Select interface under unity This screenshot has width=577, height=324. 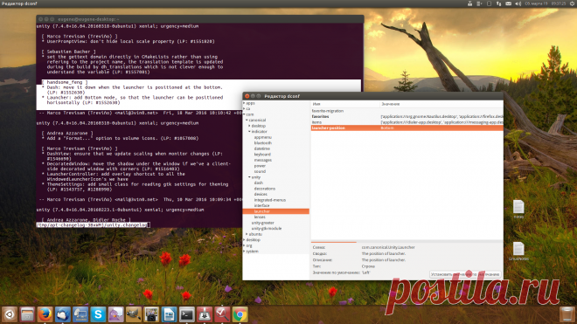(261, 205)
